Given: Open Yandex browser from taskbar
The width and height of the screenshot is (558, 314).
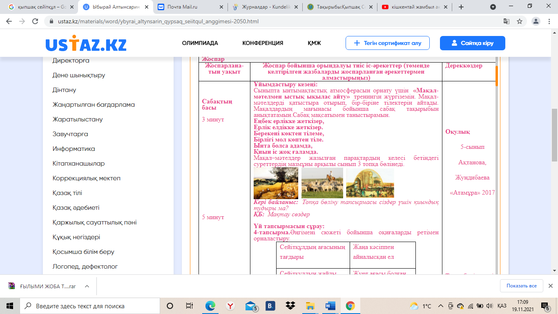Looking at the screenshot, I should click(230, 306).
